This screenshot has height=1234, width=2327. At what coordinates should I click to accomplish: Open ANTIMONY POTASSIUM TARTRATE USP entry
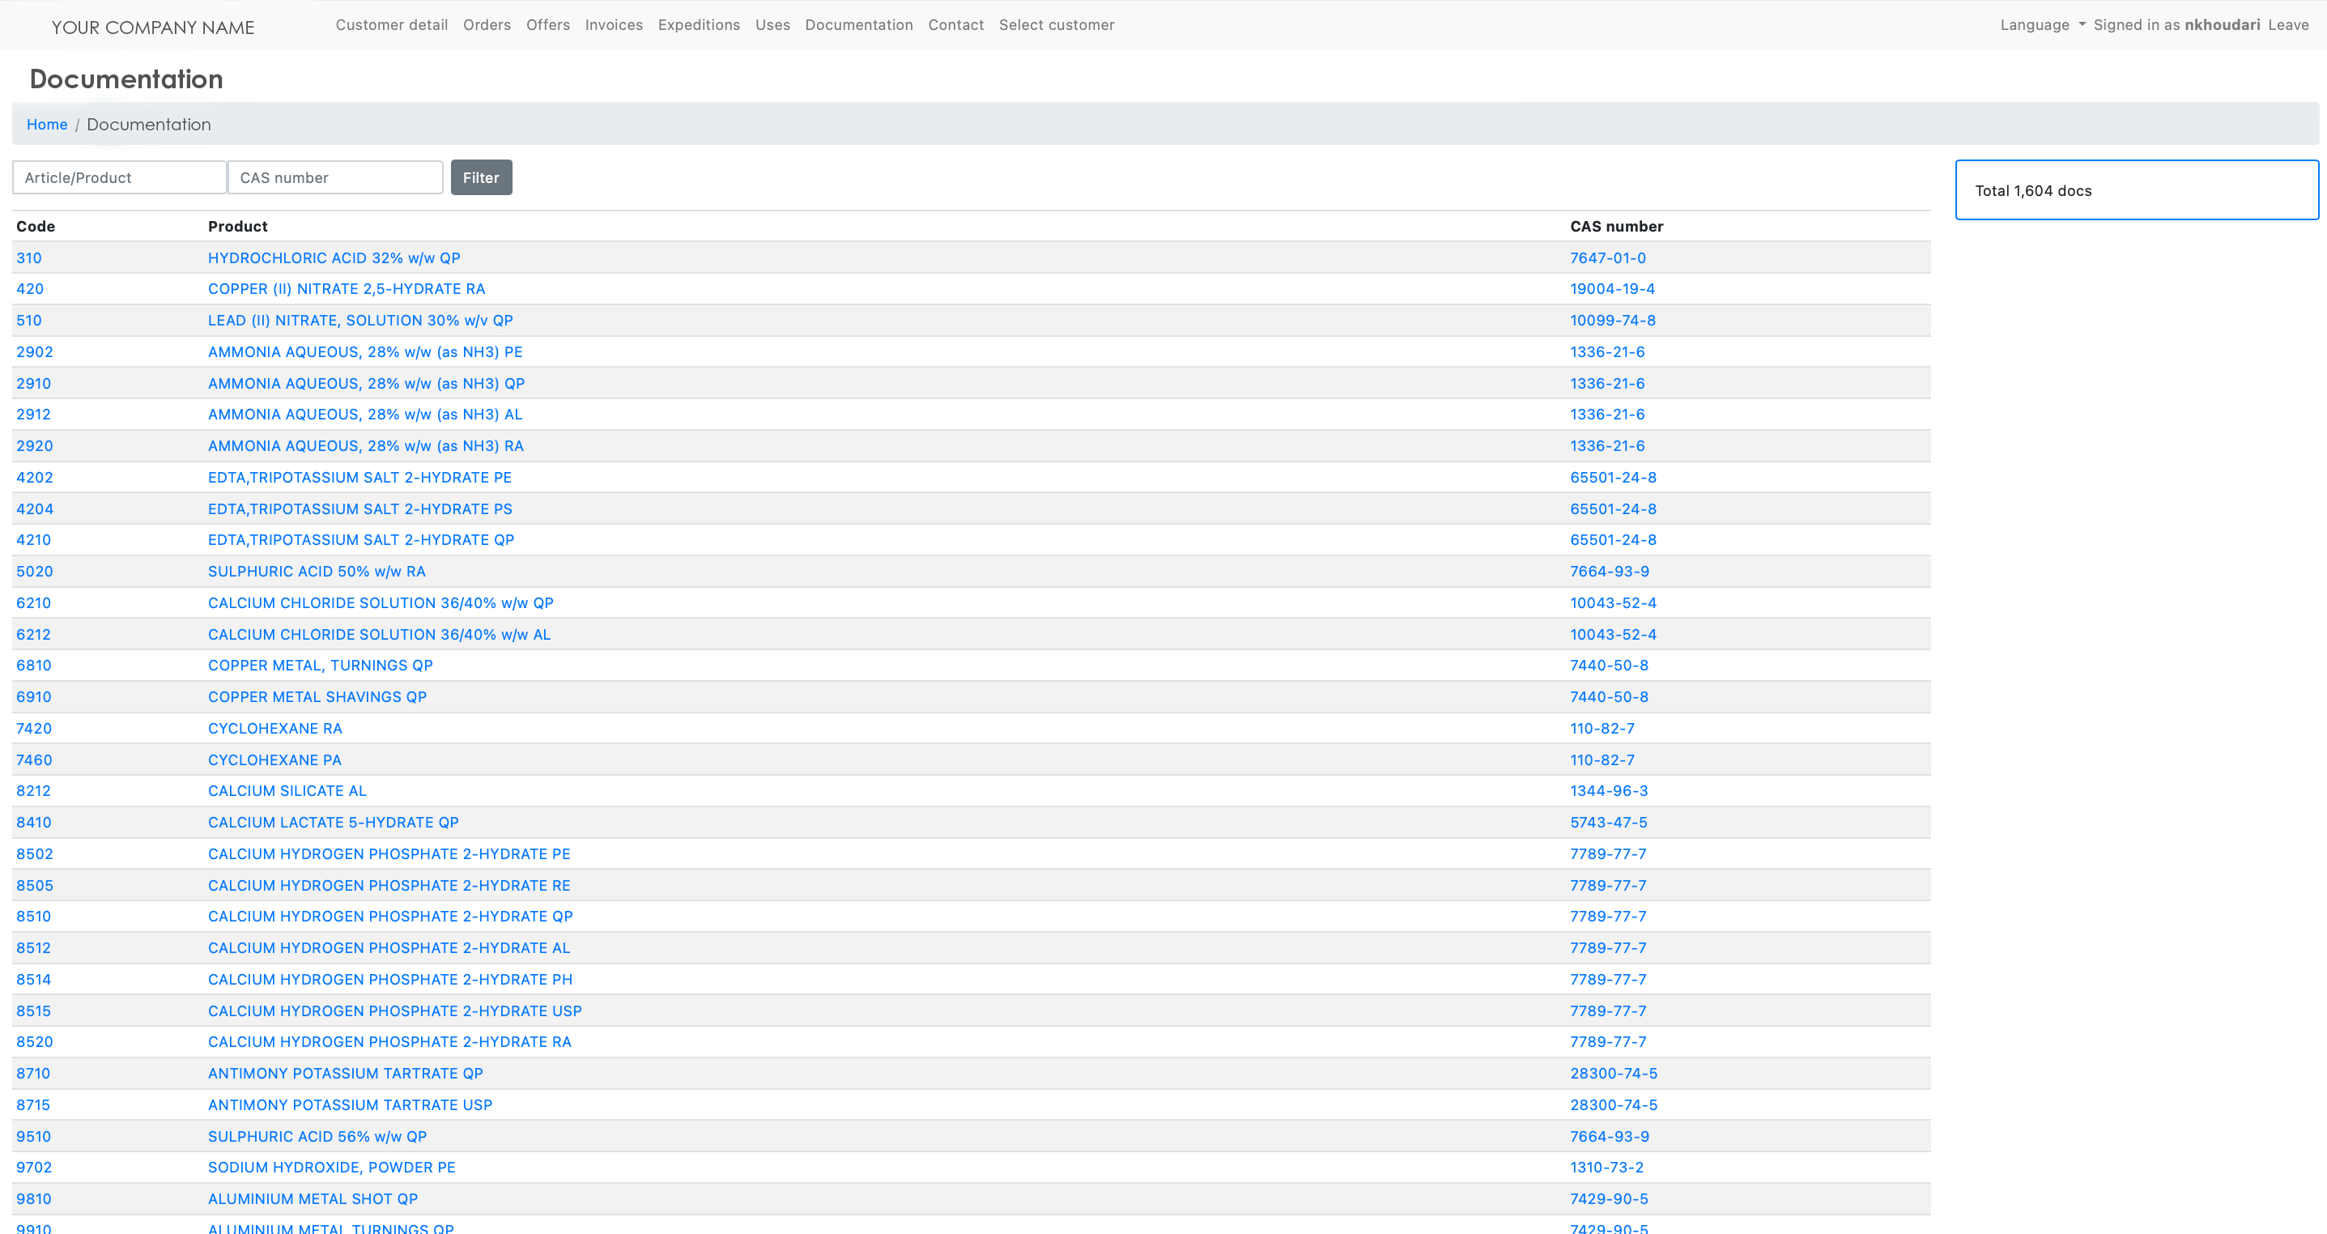(350, 1106)
